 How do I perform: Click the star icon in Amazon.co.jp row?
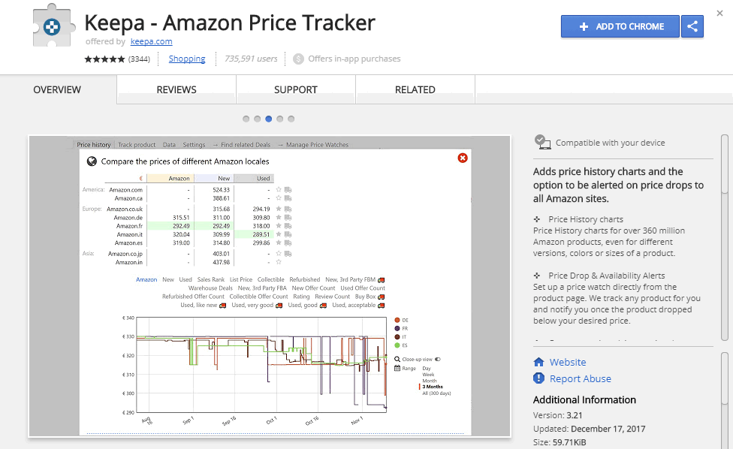tap(279, 253)
